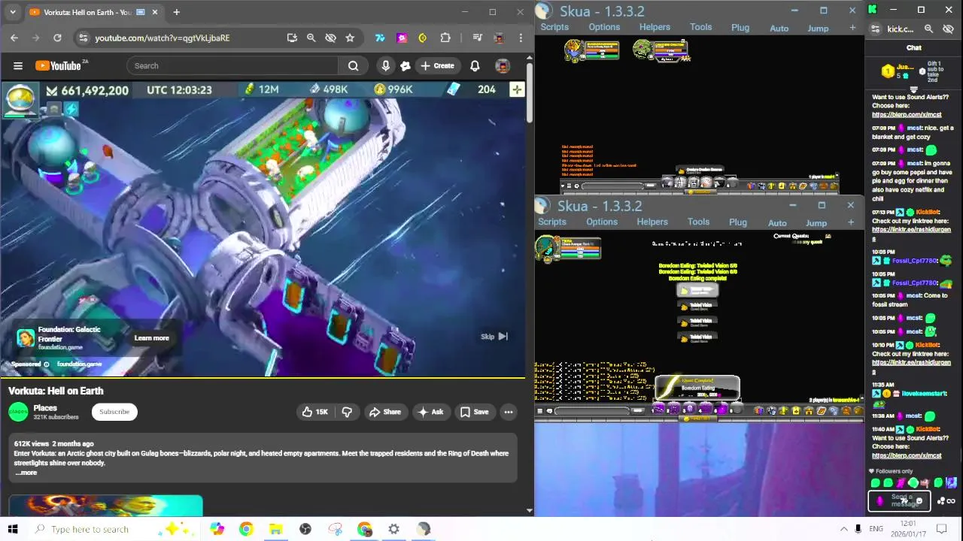The width and height of the screenshot is (963, 541).
Task: Click the YouTube search magnifier button
Action: pos(353,66)
